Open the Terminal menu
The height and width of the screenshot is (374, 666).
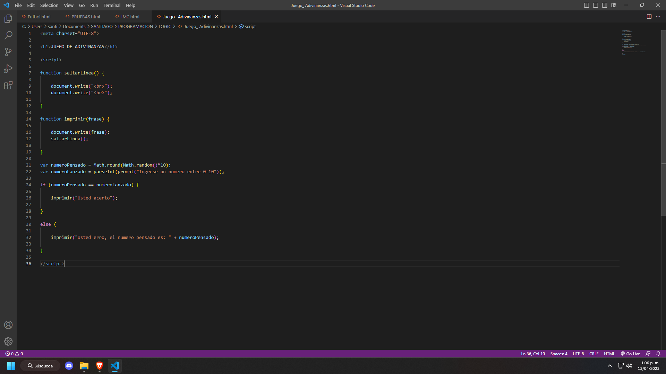click(x=112, y=5)
